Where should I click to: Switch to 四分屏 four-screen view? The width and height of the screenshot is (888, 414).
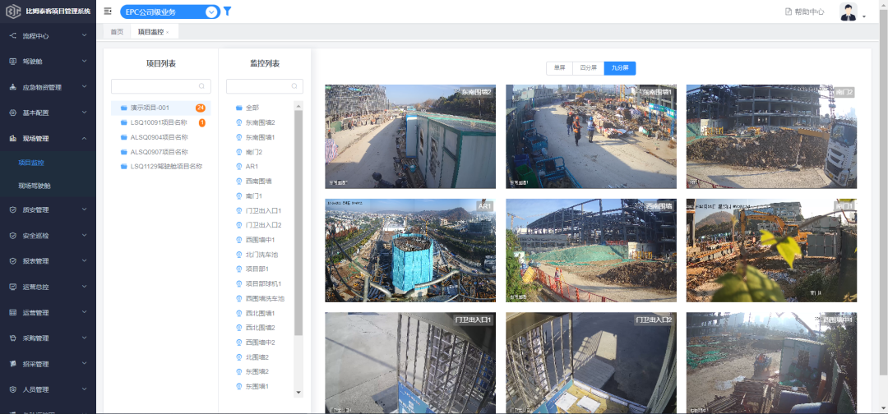589,68
